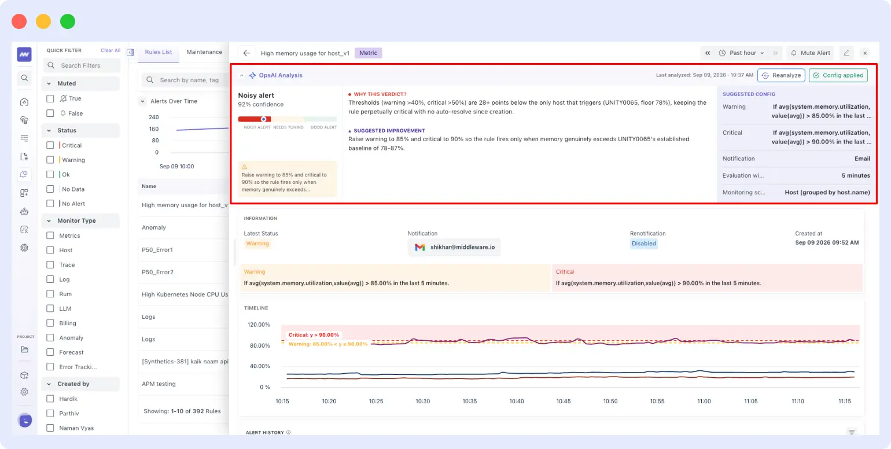Image resolution: width=891 pixels, height=449 pixels.
Task: Click the pencil edit alert icon
Action: click(846, 53)
